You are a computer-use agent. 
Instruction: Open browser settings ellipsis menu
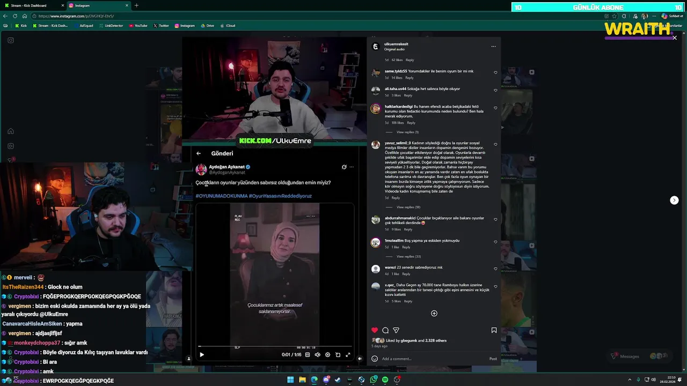pos(654,16)
